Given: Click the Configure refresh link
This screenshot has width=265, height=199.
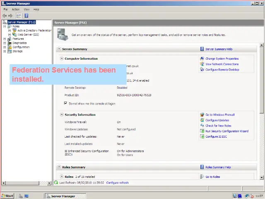Looking at the screenshot, I should 117,183.
